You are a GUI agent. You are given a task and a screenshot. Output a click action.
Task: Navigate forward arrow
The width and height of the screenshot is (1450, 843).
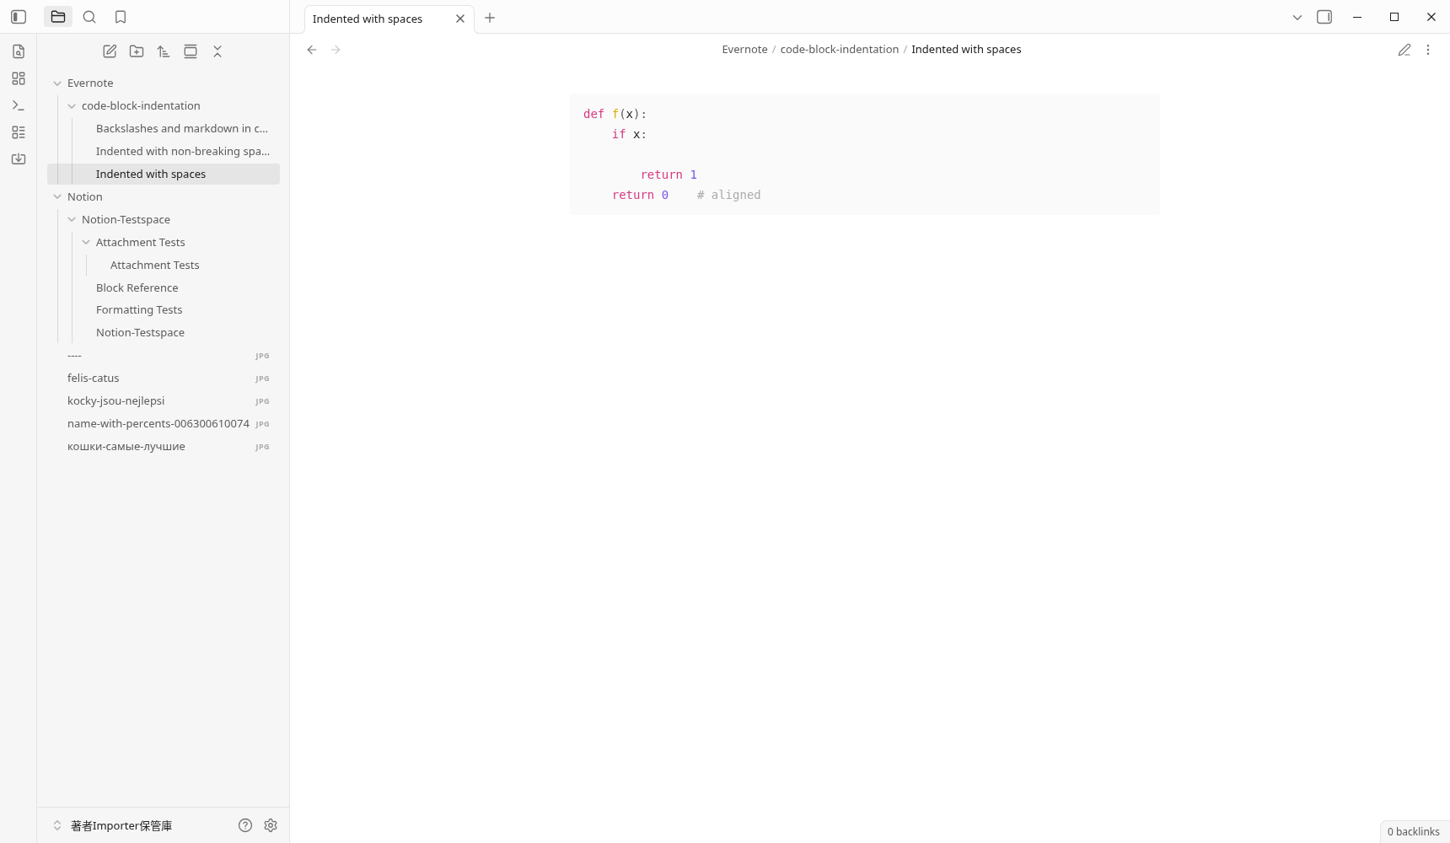[x=336, y=50]
